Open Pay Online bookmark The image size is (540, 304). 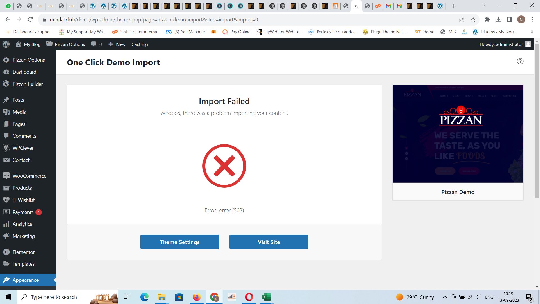pyautogui.click(x=236, y=32)
